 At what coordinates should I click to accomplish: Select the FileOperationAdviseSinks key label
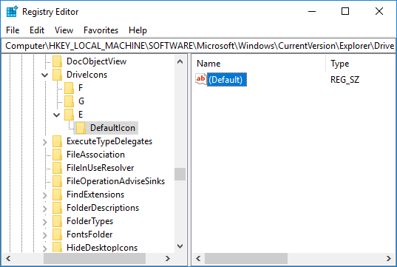pyautogui.click(x=116, y=181)
